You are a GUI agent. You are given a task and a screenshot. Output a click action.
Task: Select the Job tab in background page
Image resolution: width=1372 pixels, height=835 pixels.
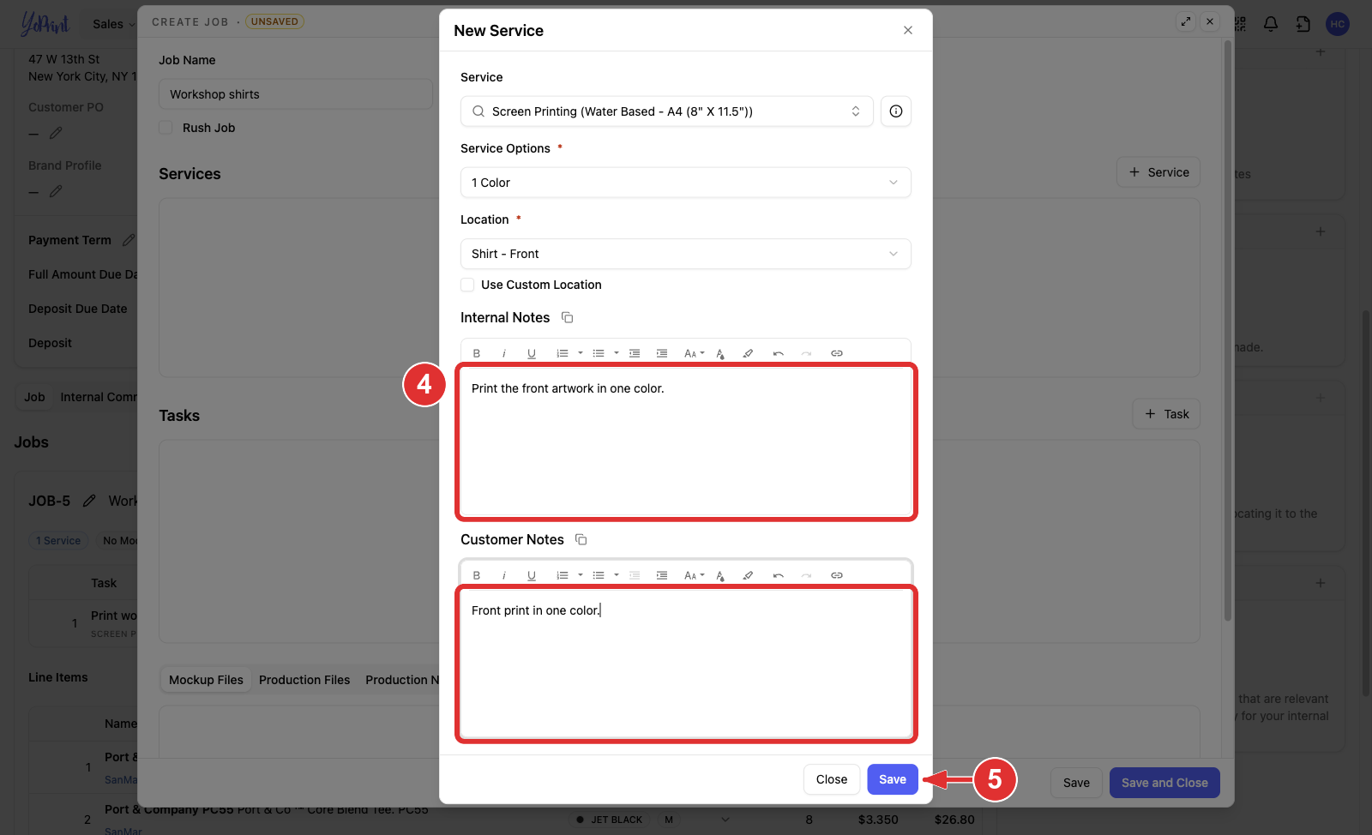click(35, 397)
